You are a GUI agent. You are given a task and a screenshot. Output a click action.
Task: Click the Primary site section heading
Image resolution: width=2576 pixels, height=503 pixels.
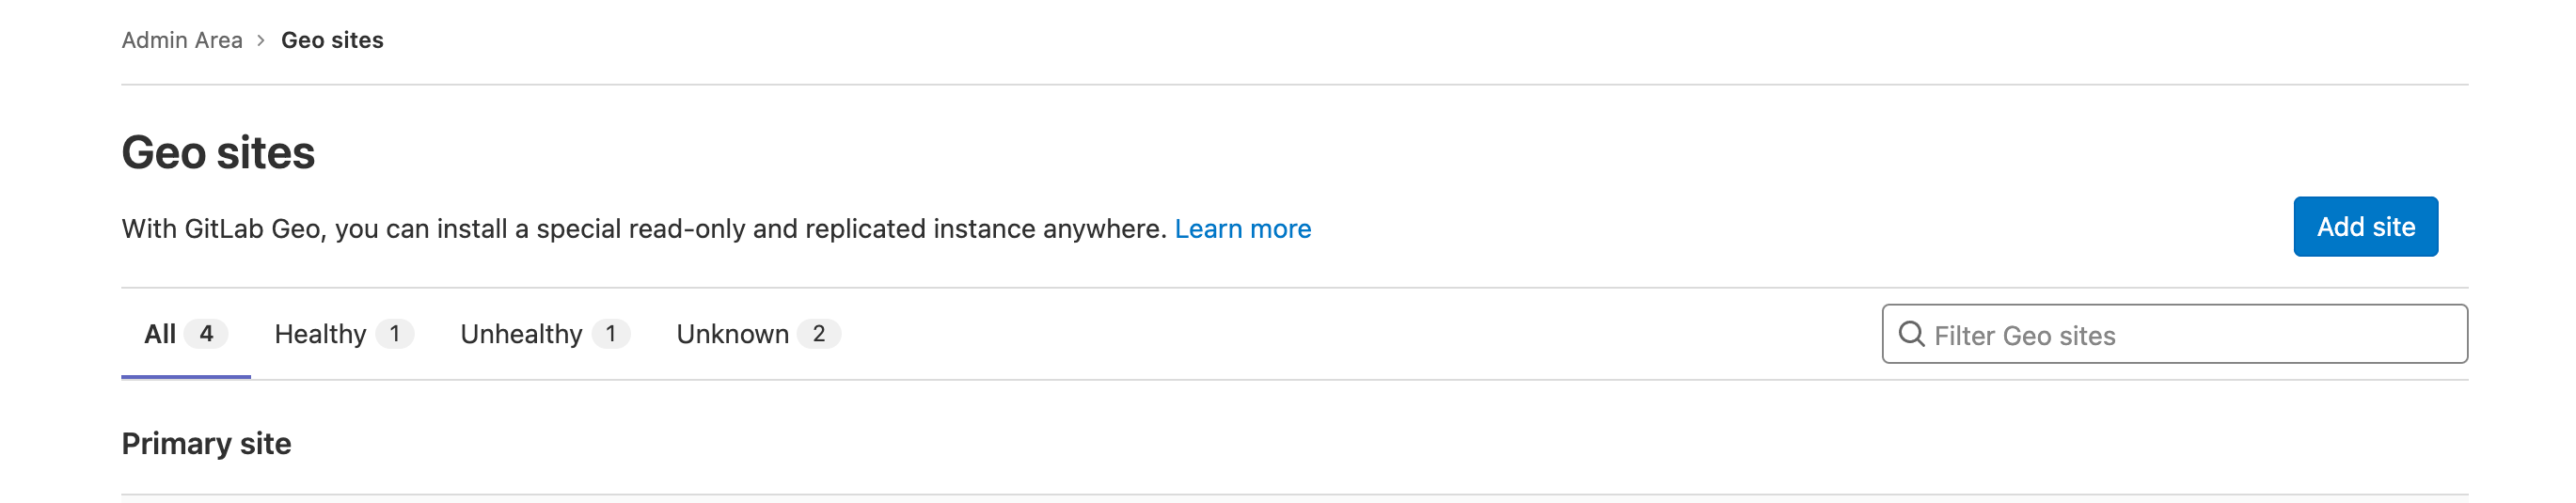pos(206,443)
